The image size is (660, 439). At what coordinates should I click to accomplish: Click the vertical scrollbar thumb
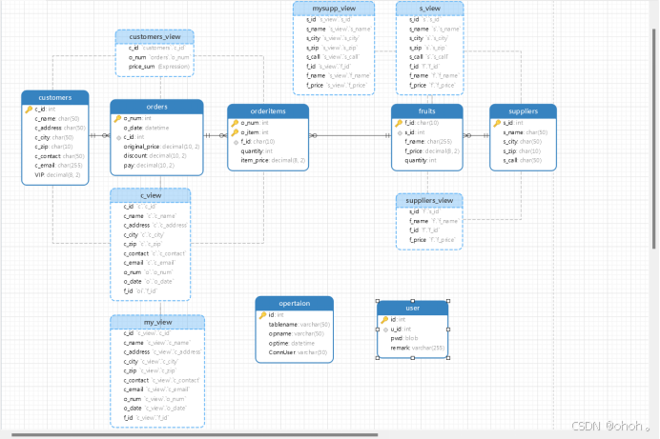pyautogui.click(x=653, y=139)
